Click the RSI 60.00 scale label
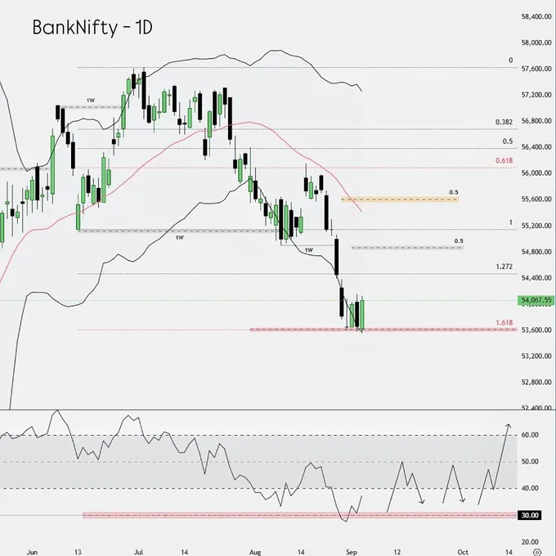Image resolution: width=556 pixels, height=556 pixels. click(x=530, y=435)
